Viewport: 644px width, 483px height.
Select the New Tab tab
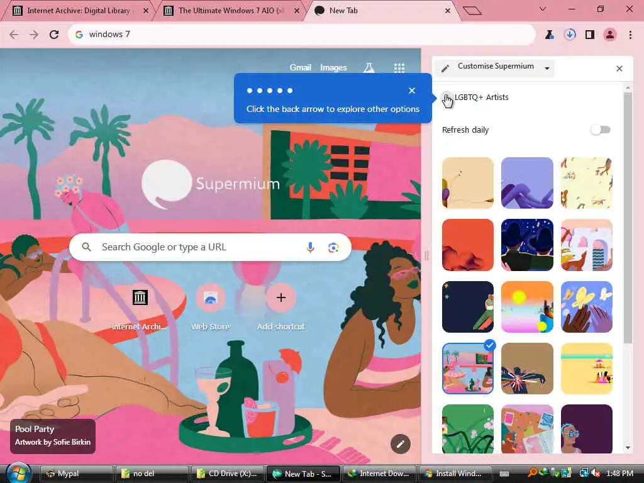343,11
